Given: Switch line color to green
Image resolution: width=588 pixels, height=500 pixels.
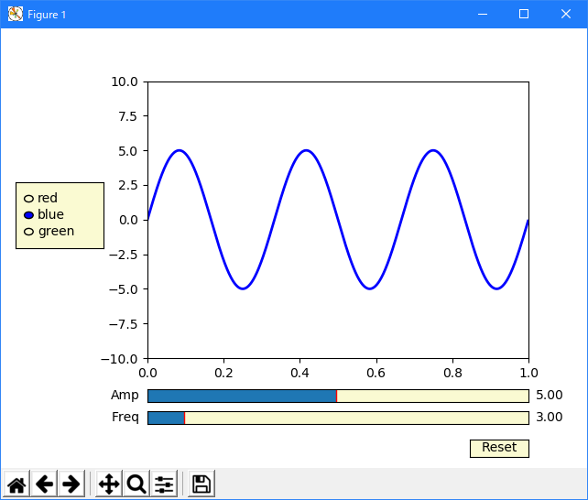Looking at the screenshot, I should pos(28,232).
